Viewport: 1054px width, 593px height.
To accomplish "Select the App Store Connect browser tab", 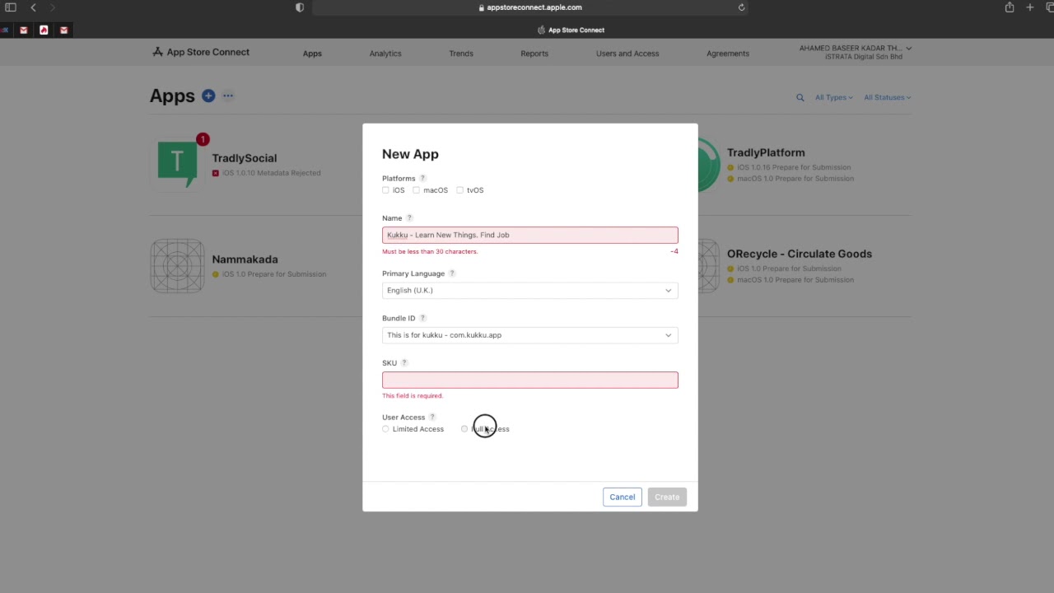I will click(x=571, y=30).
